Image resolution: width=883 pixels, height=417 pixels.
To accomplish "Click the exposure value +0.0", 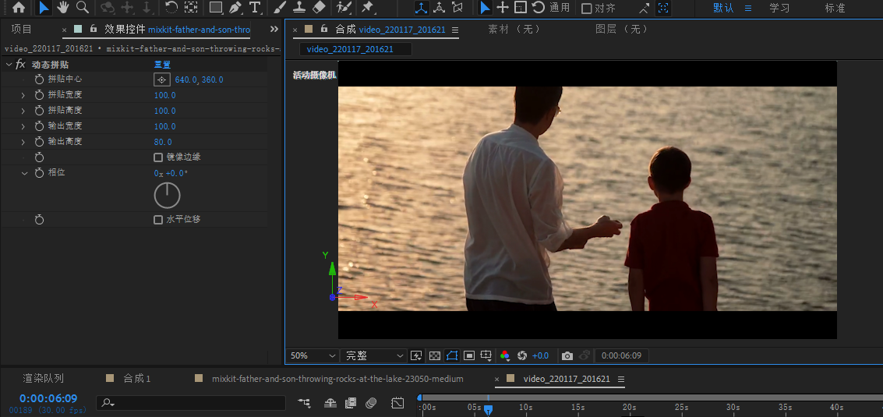I will (540, 355).
